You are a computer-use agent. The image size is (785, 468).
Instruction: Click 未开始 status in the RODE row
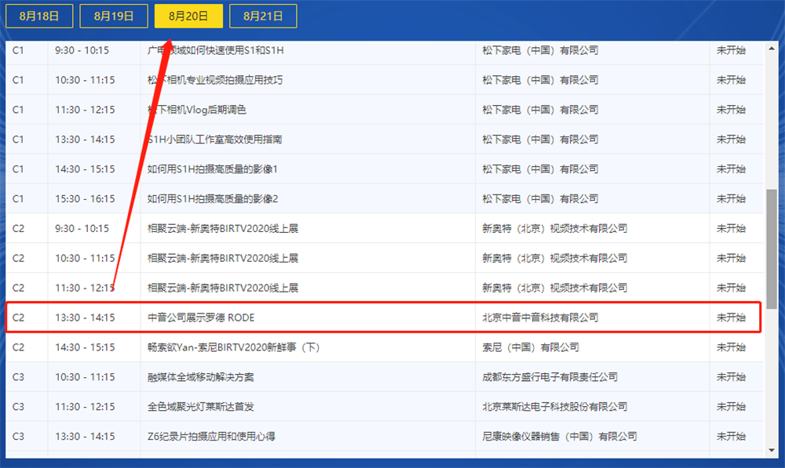[x=731, y=317]
